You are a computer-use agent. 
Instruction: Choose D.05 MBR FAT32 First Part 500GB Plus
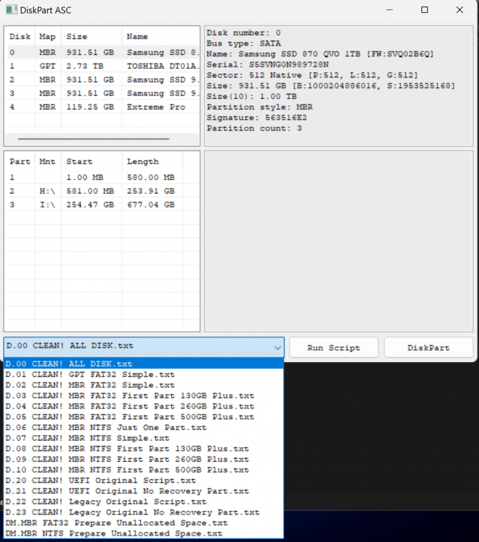144,417
